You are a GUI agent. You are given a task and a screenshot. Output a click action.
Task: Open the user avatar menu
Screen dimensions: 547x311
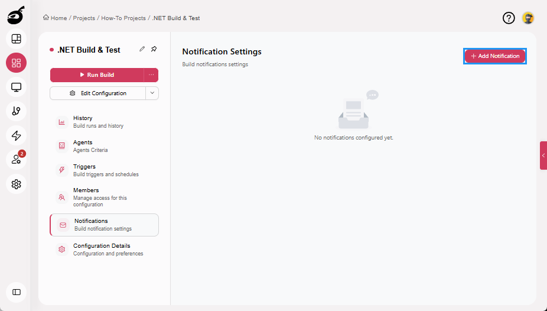(x=528, y=18)
